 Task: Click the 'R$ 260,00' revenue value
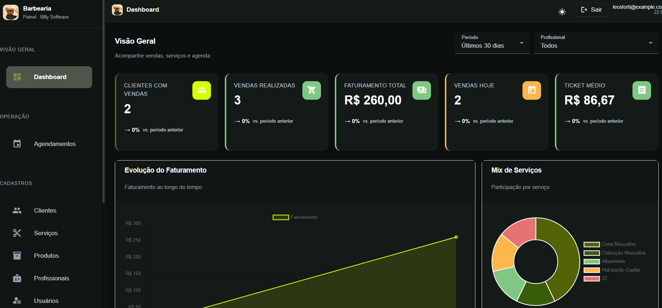(x=373, y=100)
